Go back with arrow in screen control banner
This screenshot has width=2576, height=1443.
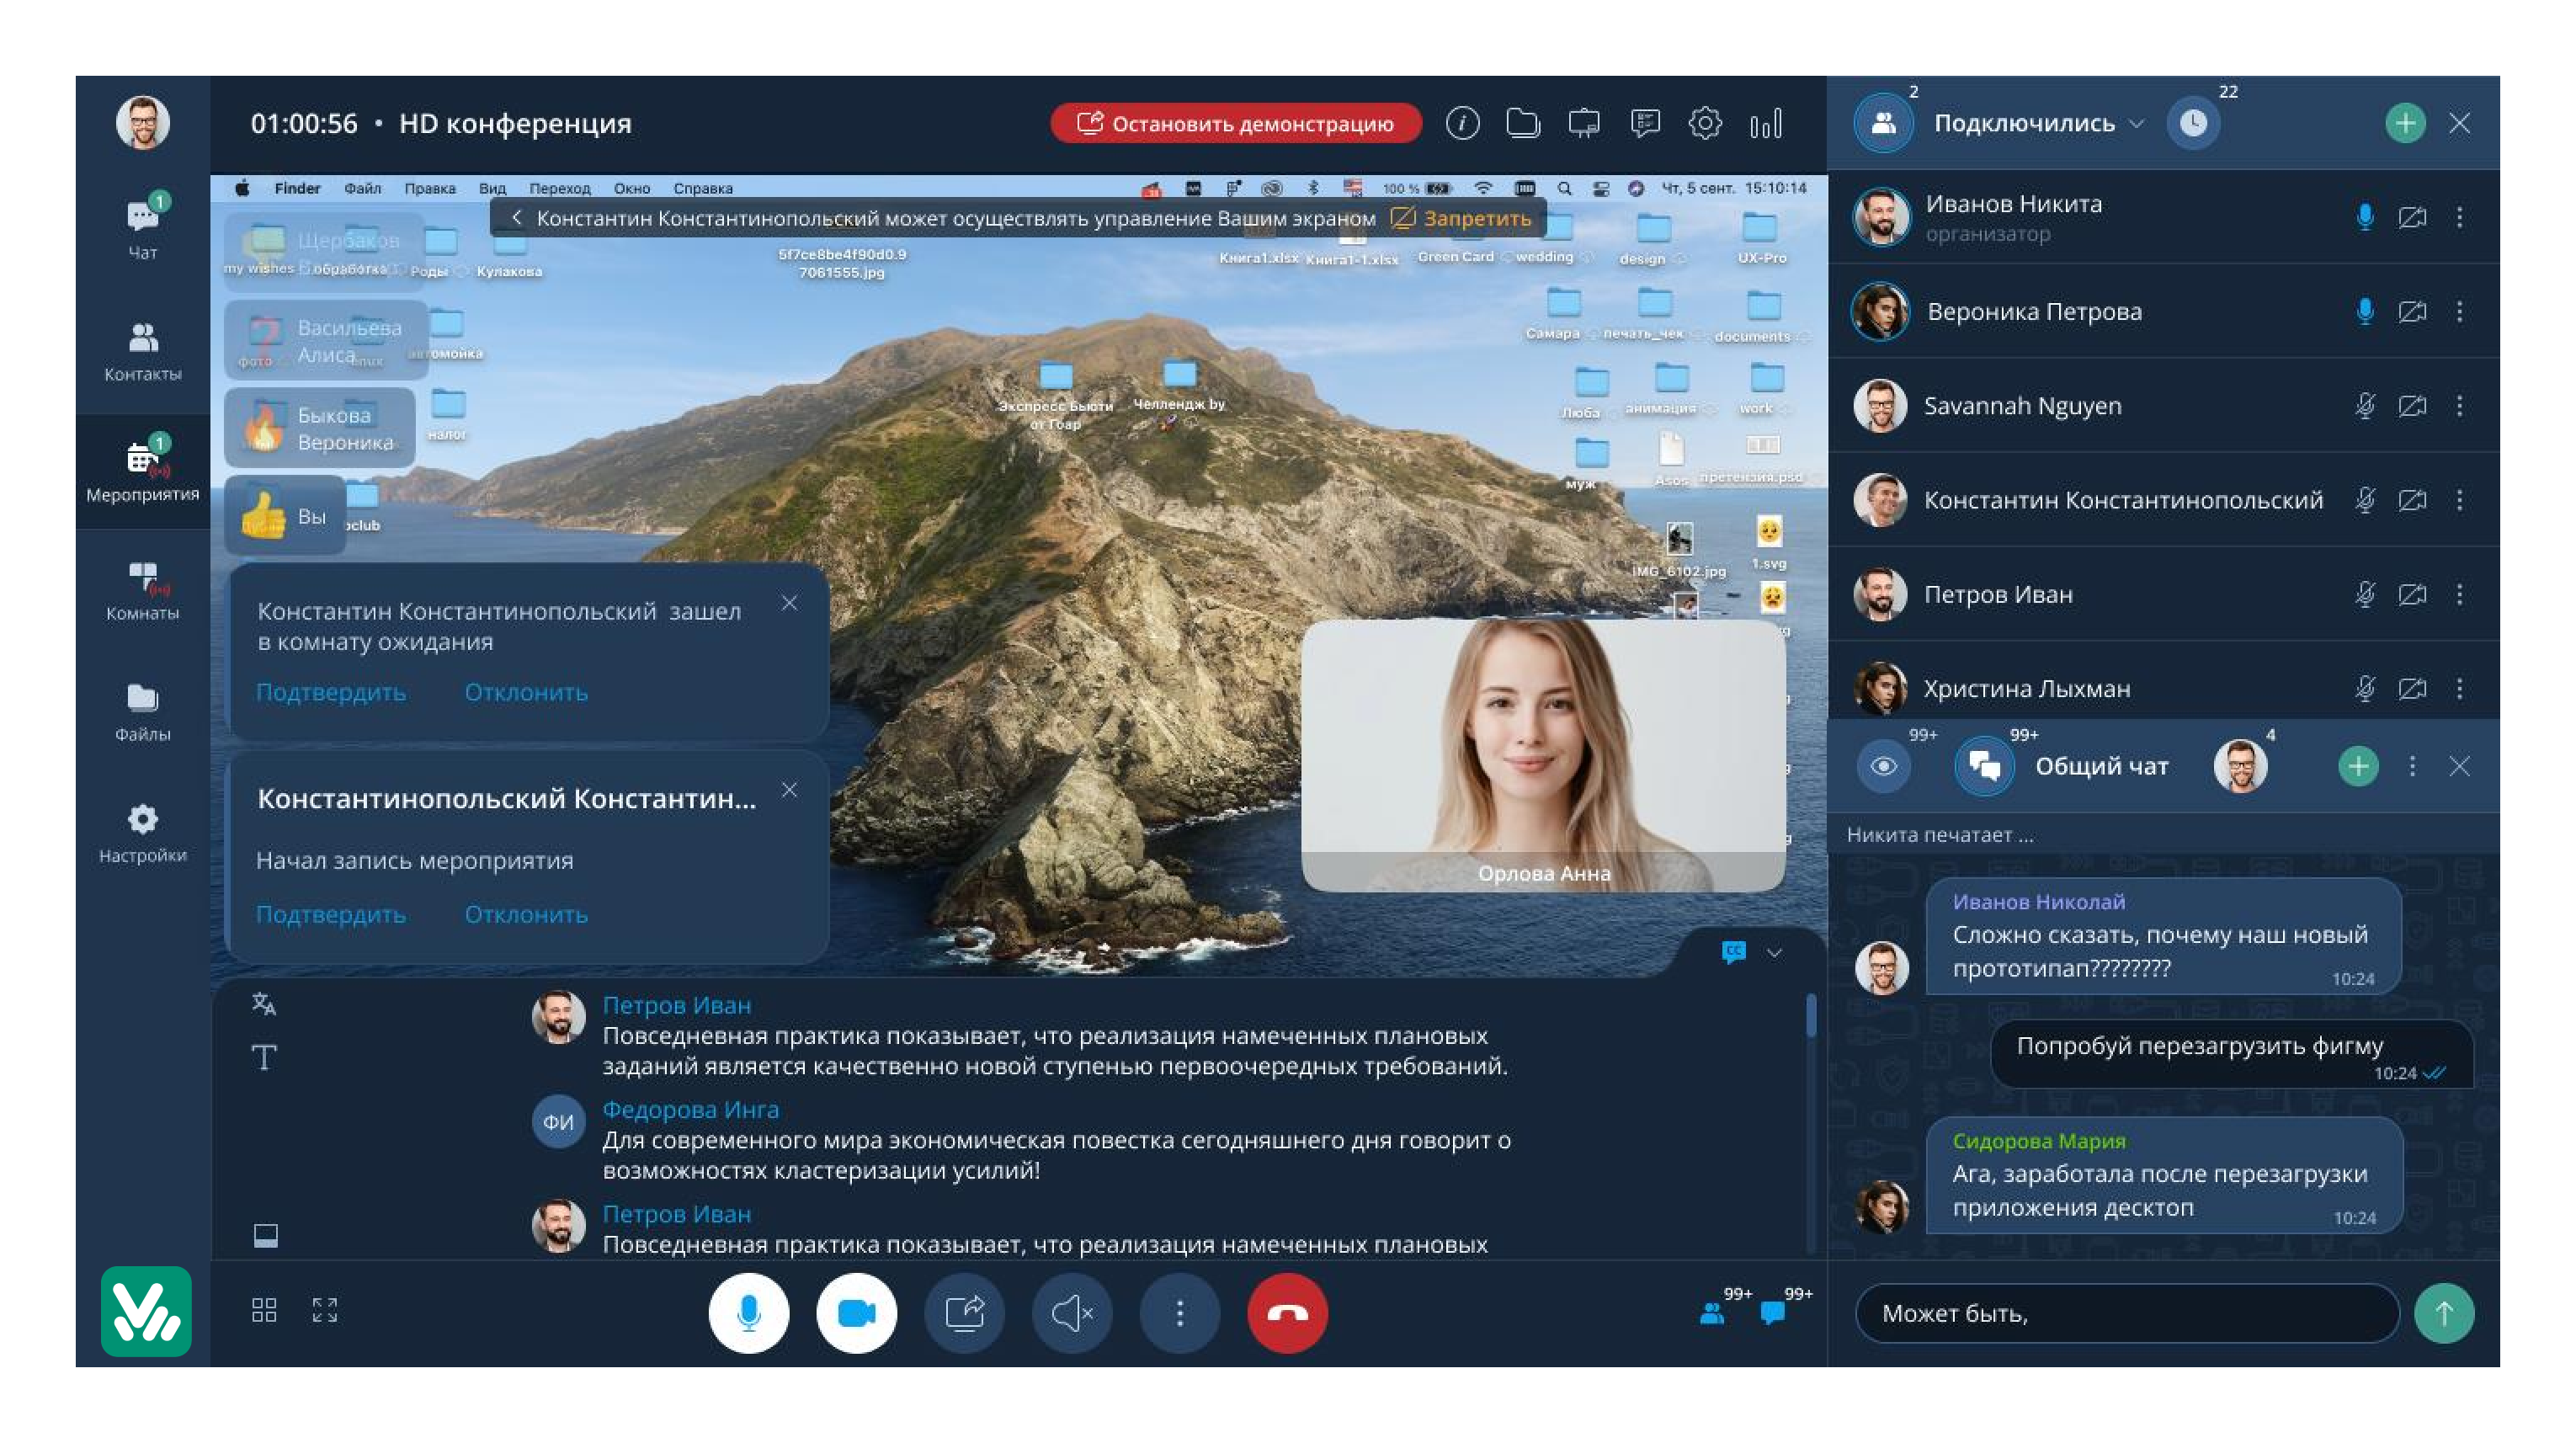coord(516,218)
